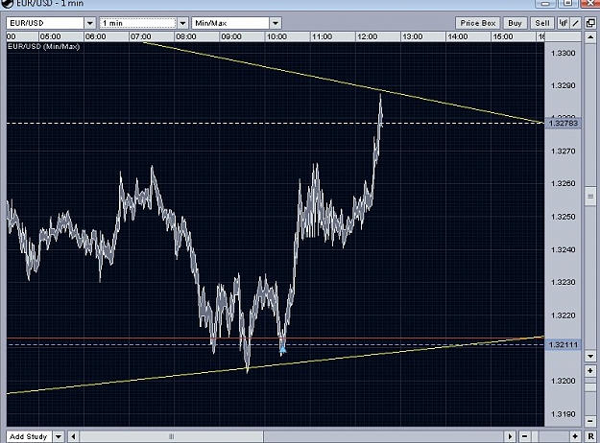Viewport: 600px width, 443px height.
Task: Click the 1.3250 price axis label
Action: 563,217
